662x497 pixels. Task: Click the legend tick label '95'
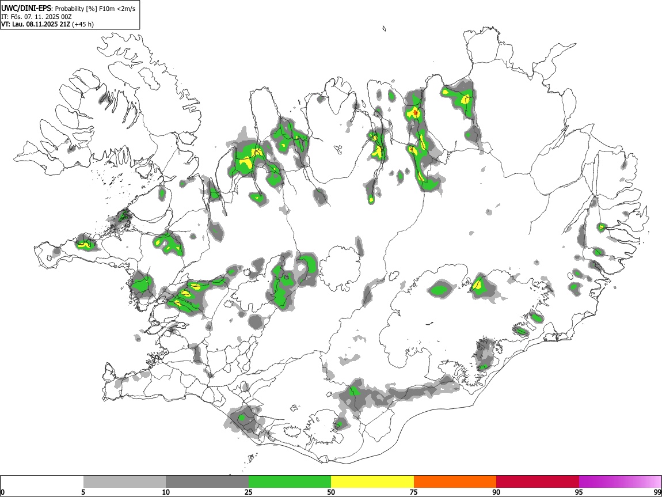click(x=579, y=492)
